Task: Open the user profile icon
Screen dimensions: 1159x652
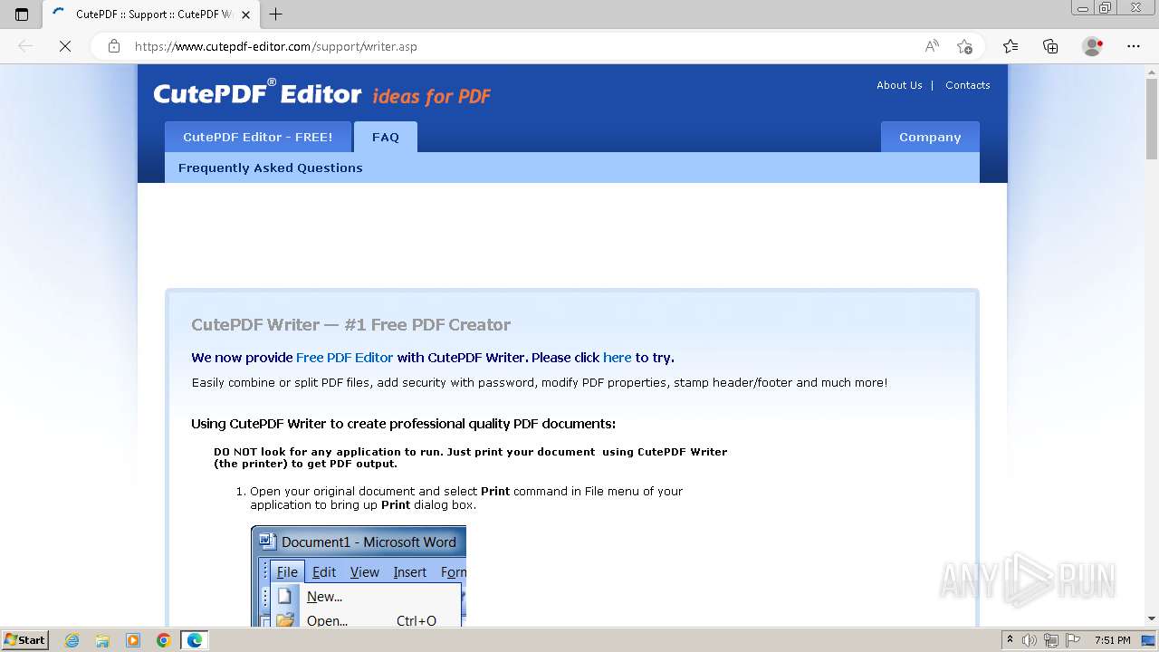Action: (1093, 46)
